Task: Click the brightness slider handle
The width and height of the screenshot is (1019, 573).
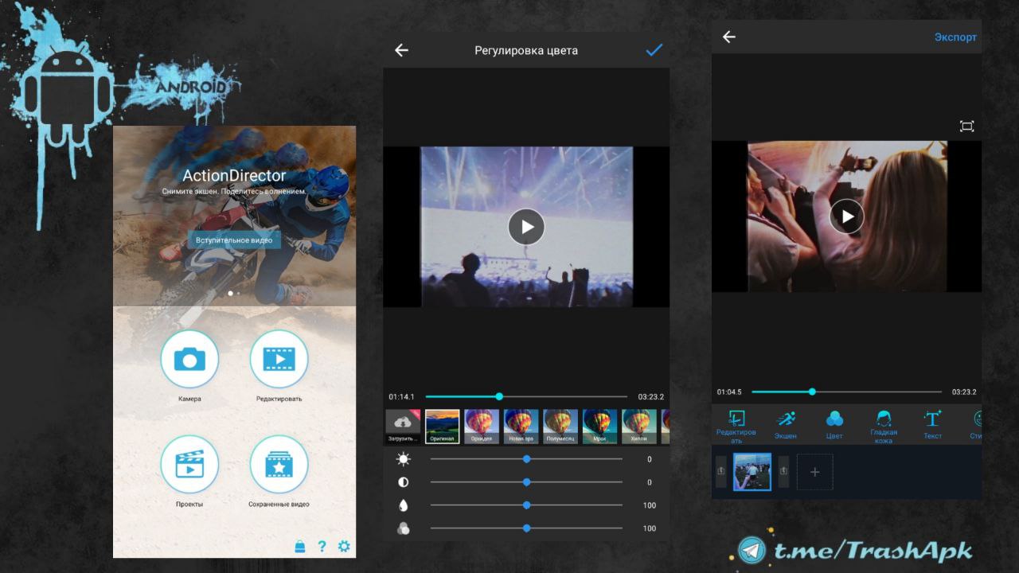Action: click(x=526, y=459)
